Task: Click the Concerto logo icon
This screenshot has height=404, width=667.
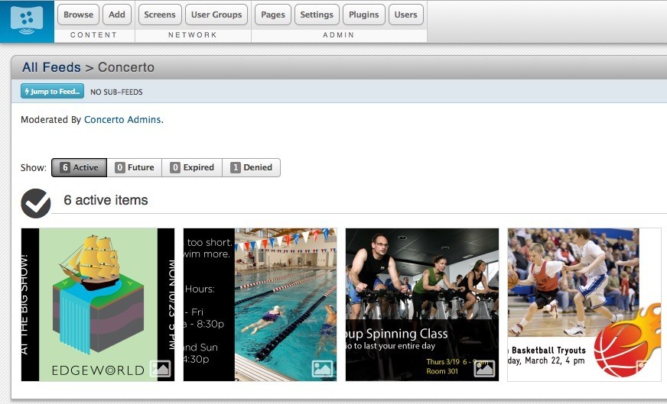Action: (x=27, y=21)
